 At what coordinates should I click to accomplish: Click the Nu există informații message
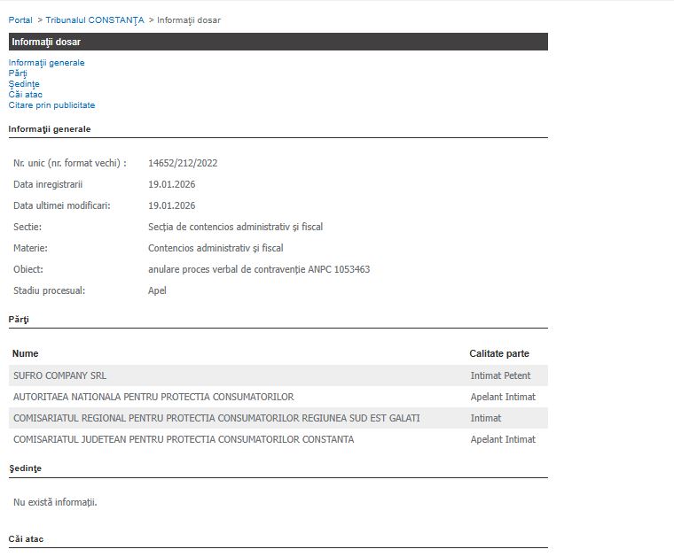[x=55, y=502]
